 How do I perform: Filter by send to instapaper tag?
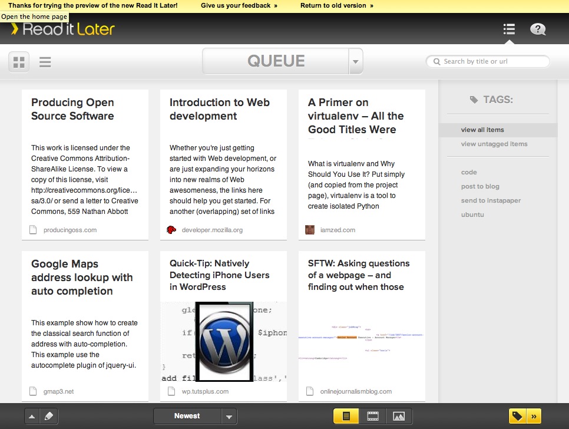tap(491, 200)
